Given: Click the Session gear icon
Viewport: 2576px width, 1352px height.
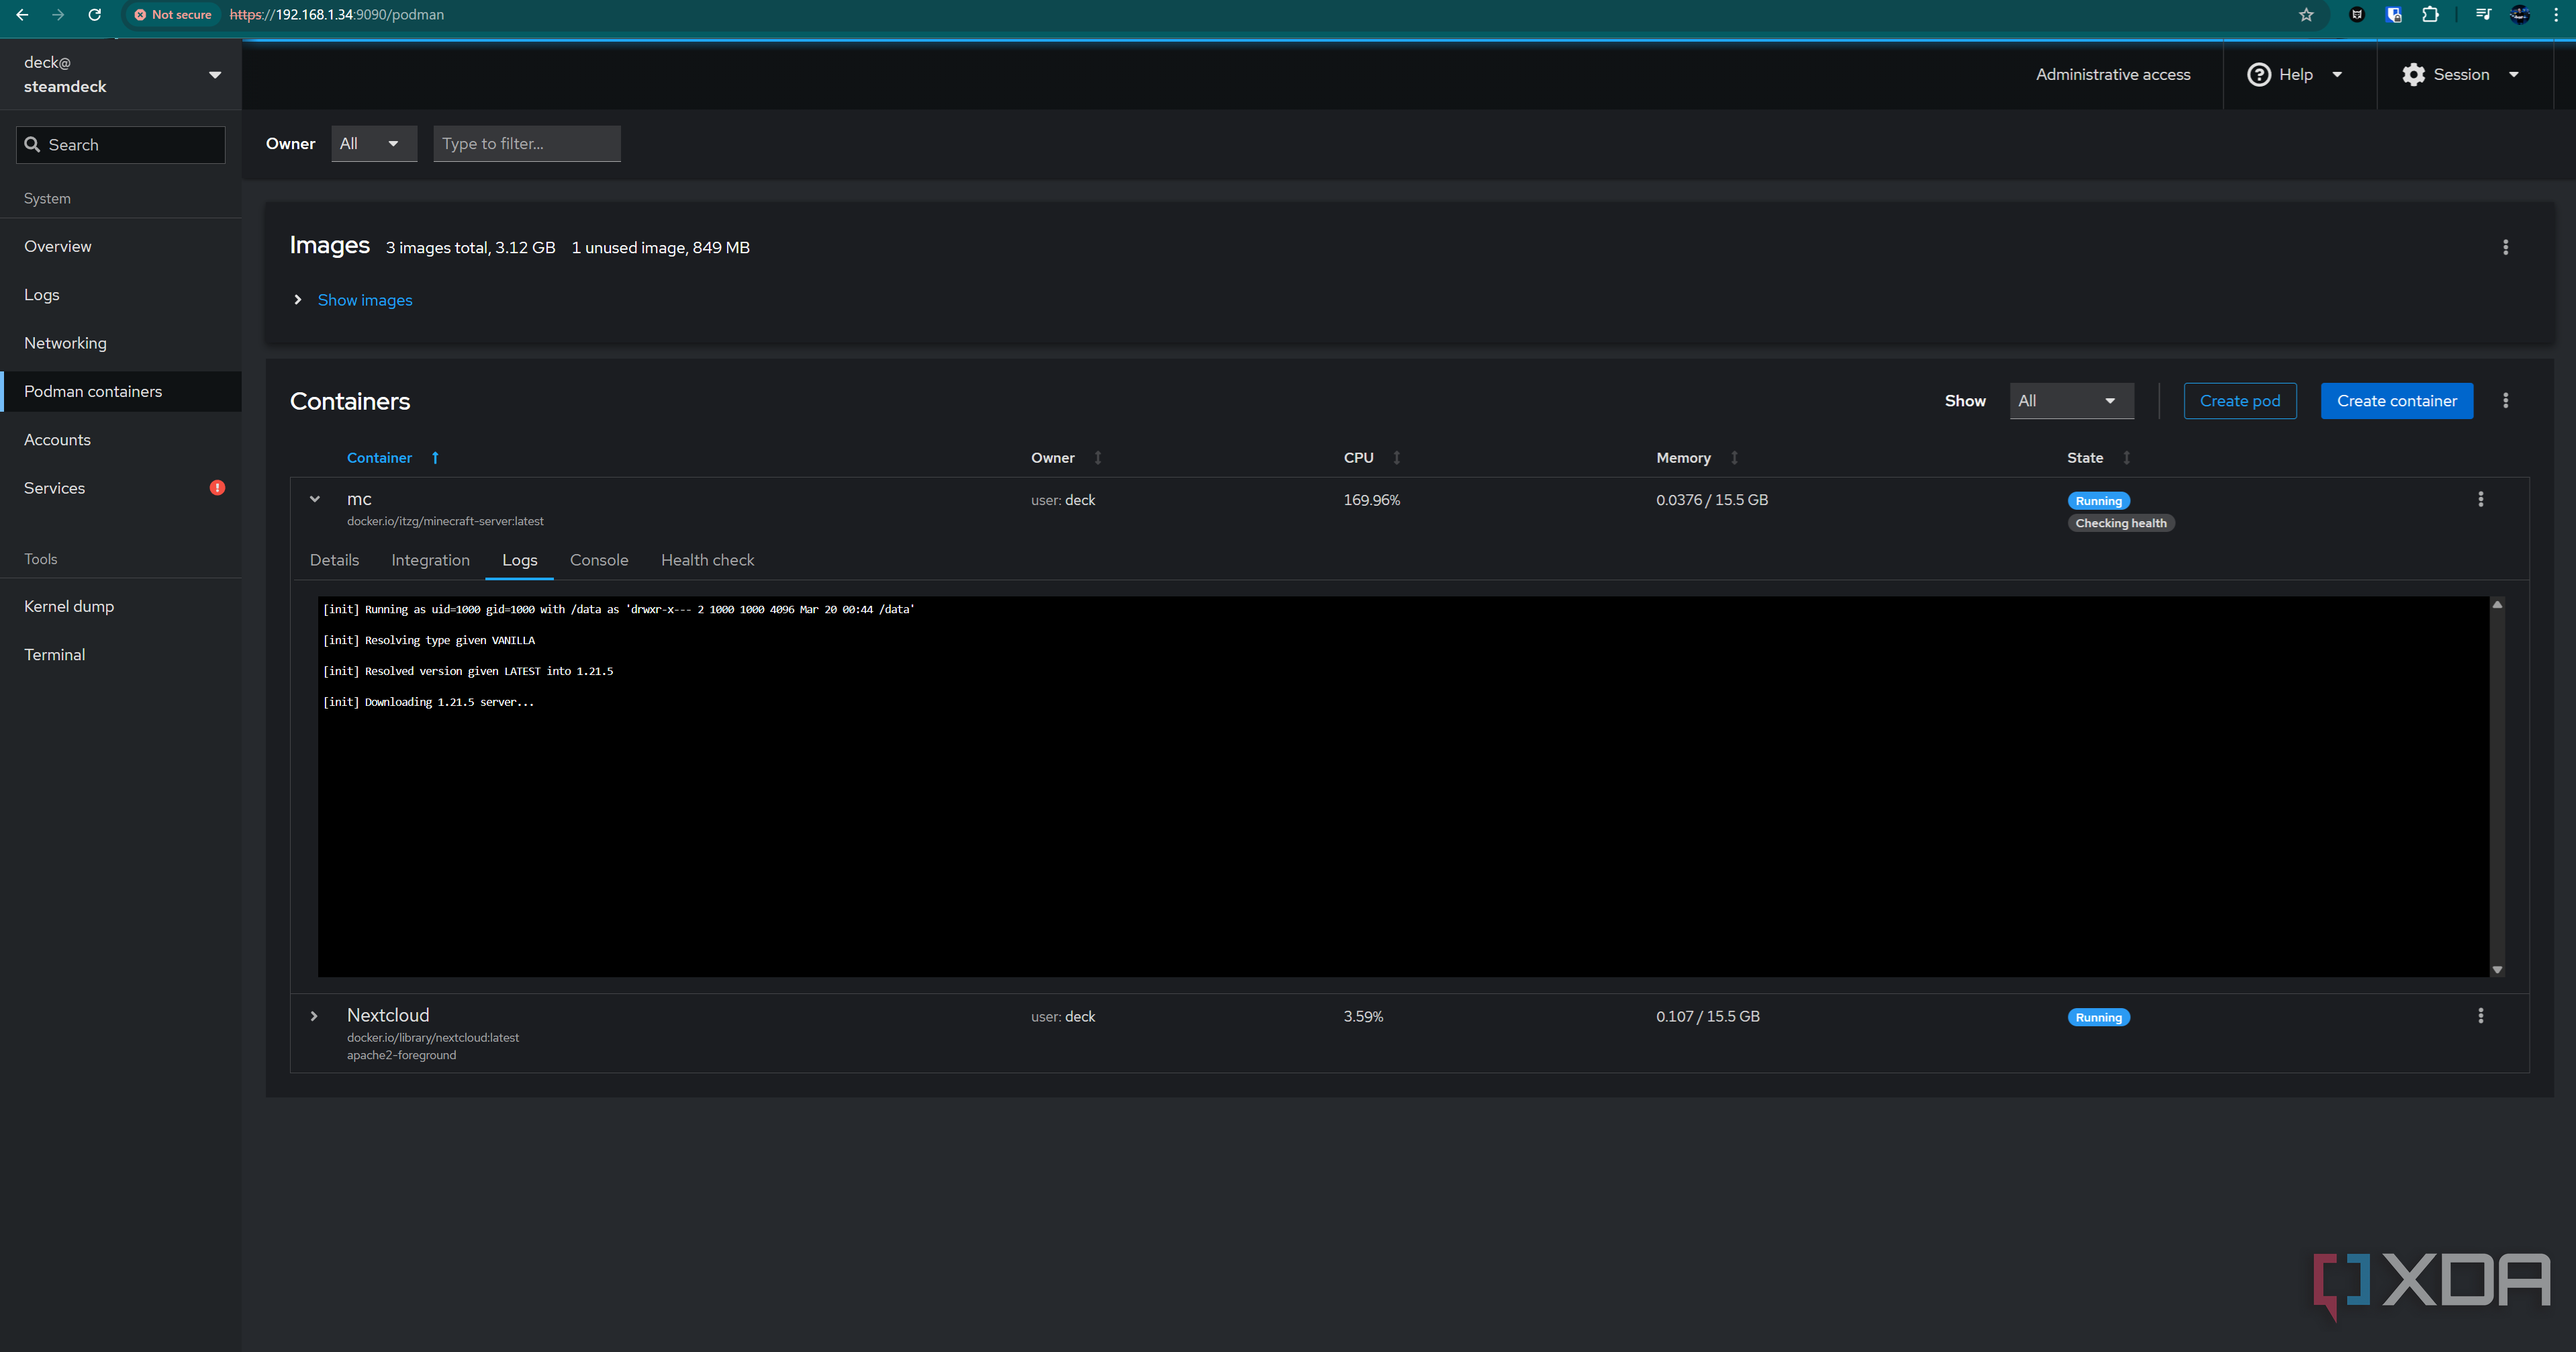Looking at the screenshot, I should (x=2413, y=75).
